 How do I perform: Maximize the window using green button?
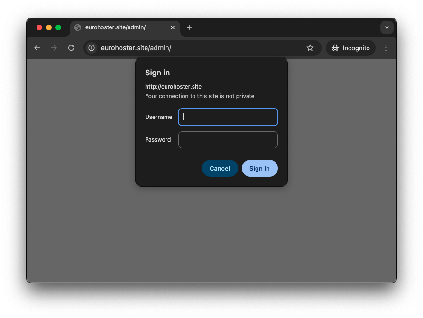(58, 27)
